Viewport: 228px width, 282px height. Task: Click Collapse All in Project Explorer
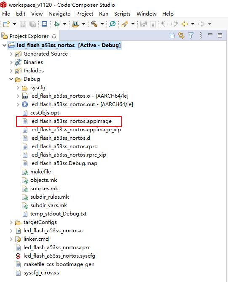[x=172, y=36]
